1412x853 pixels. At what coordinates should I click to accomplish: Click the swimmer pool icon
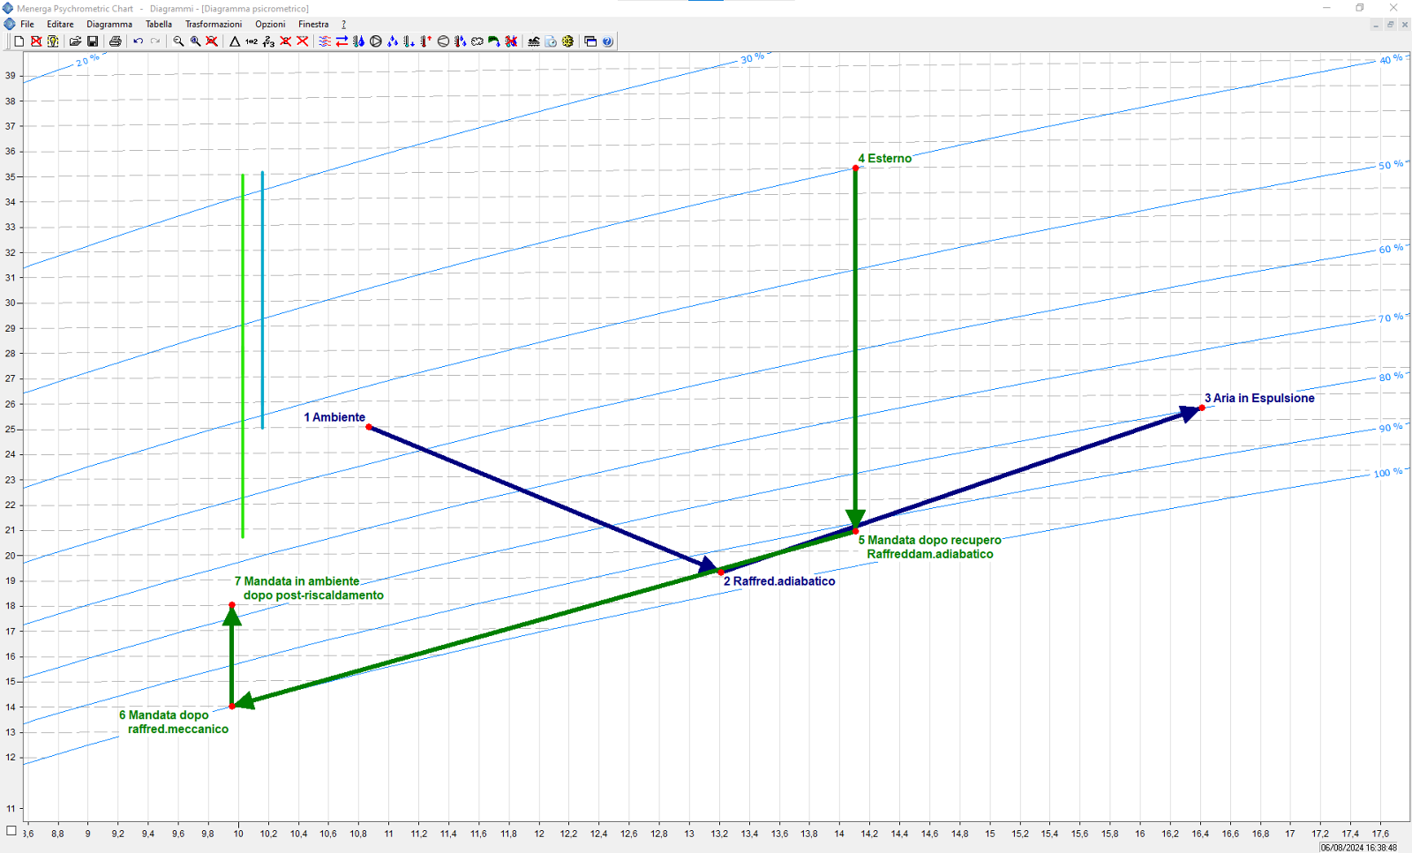pos(534,41)
